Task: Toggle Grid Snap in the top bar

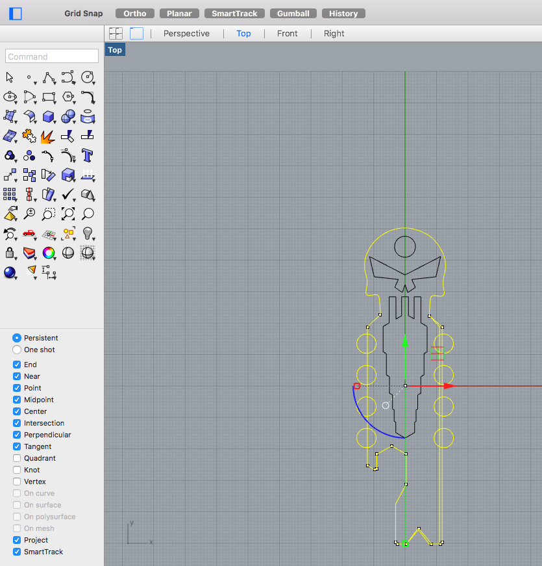Action: [83, 14]
